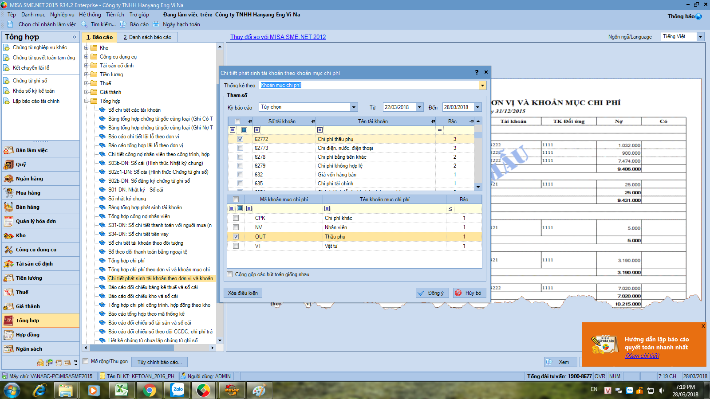
Task: Click Ngày hạch toán calendar icon
Action: pos(156,24)
